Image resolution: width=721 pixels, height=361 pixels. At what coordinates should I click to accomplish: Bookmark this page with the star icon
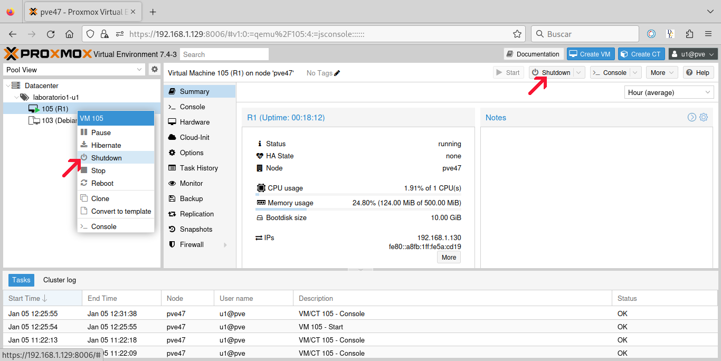tap(517, 34)
